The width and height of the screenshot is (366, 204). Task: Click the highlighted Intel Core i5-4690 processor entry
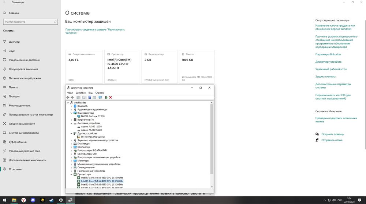(102, 181)
